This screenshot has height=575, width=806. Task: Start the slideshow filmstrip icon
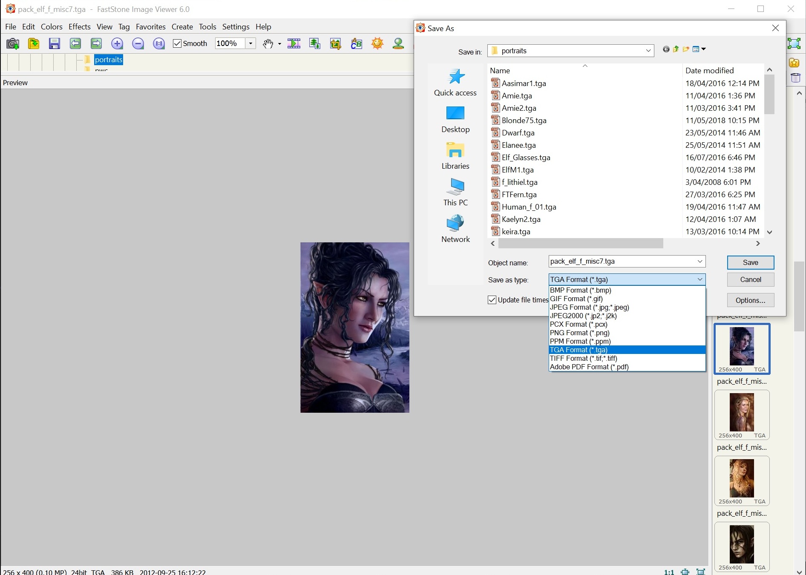[294, 43]
